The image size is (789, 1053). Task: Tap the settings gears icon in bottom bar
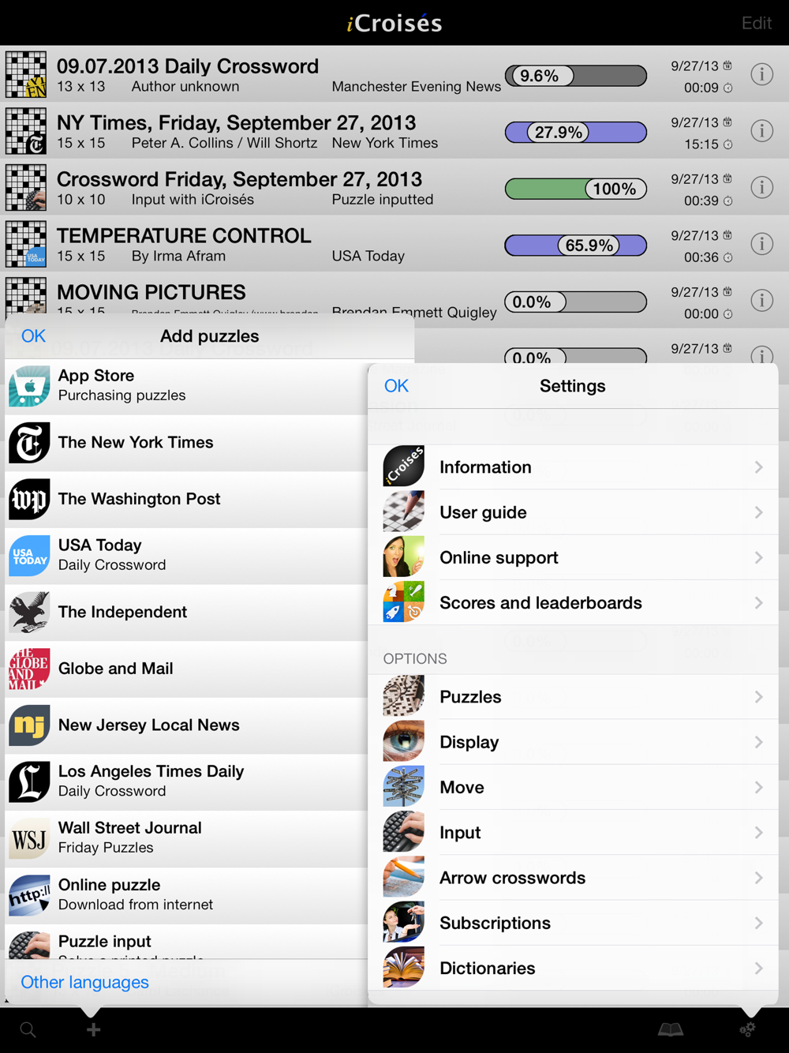click(747, 1029)
